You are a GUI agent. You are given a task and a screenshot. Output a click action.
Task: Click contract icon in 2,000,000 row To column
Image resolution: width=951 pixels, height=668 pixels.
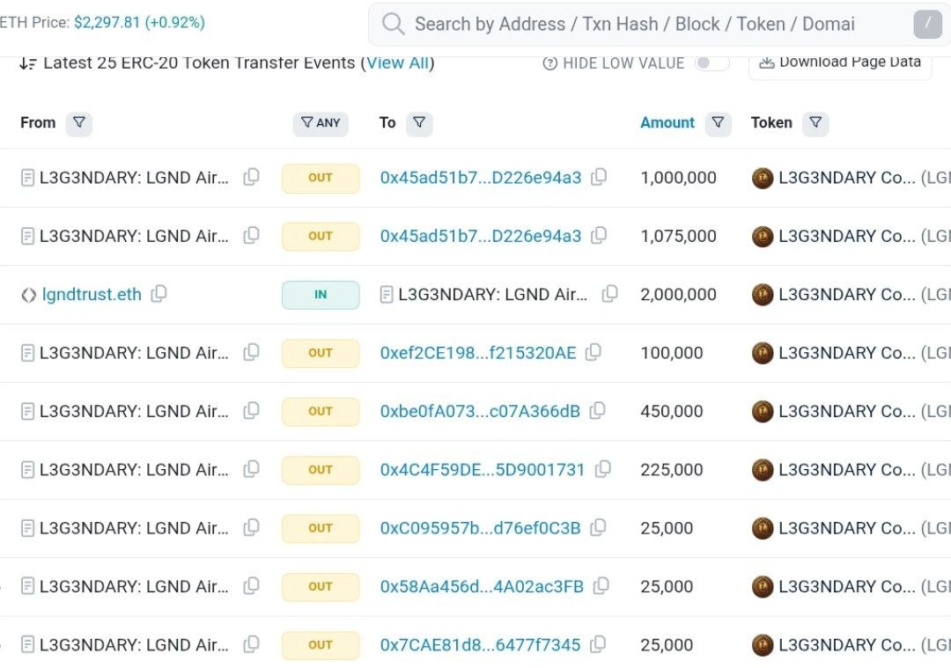click(x=387, y=295)
